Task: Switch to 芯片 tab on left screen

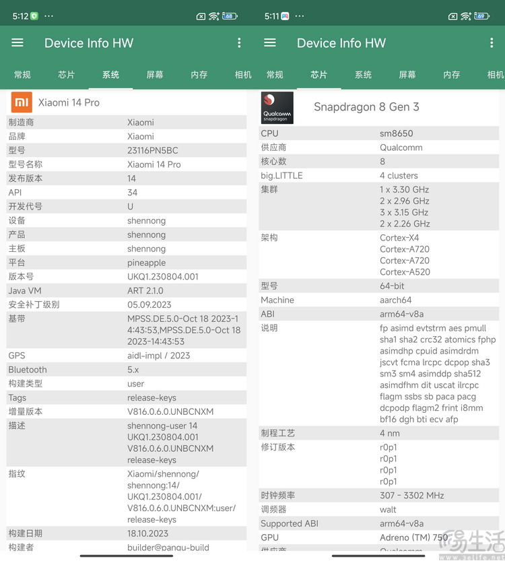Action: (67, 74)
